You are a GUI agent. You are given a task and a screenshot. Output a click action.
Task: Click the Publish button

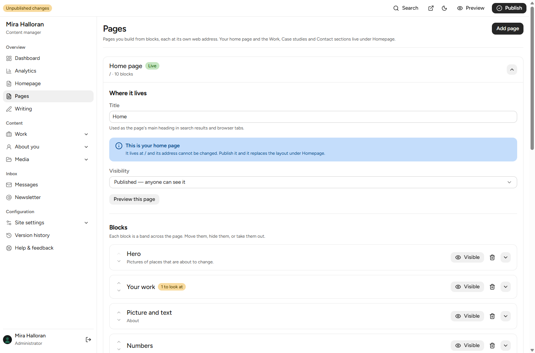click(x=509, y=8)
